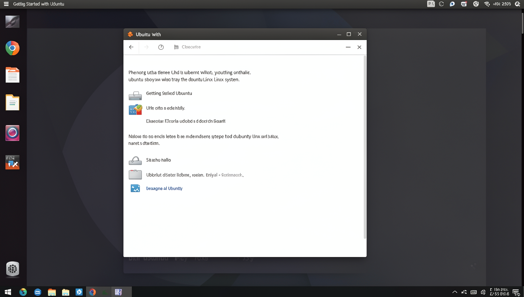Expand hidden tray icons with the taskbar chevron
This screenshot has height=297, width=524.
[455, 292]
